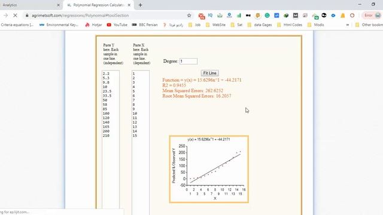Open the BBC Persian bookmark

tap(145, 25)
